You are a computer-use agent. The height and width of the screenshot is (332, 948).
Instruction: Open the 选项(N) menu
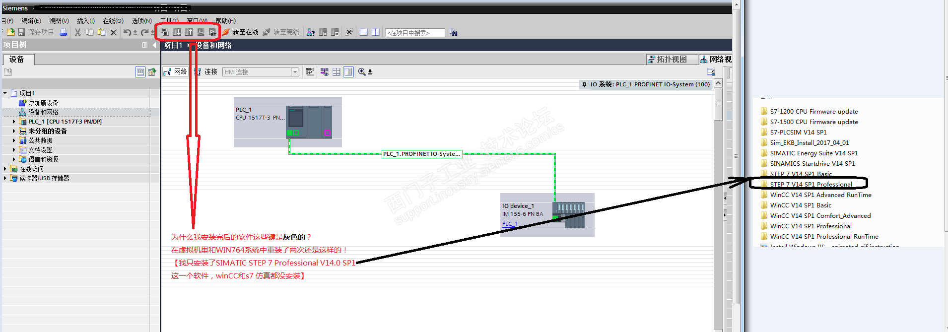(141, 21)
